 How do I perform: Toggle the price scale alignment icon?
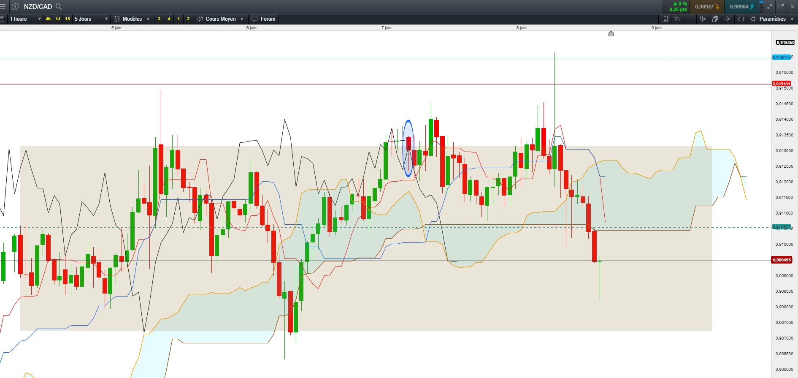tap(665, 19)
